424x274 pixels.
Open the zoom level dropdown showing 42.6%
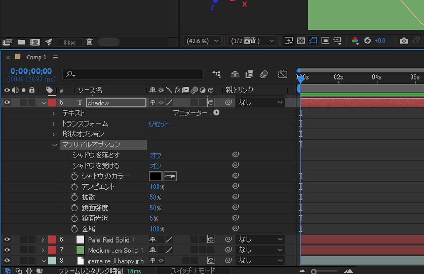click(201, 41)
